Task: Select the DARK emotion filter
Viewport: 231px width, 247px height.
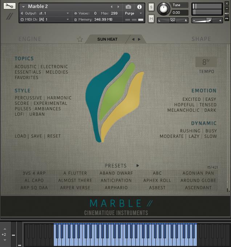Action: (210, 110)
